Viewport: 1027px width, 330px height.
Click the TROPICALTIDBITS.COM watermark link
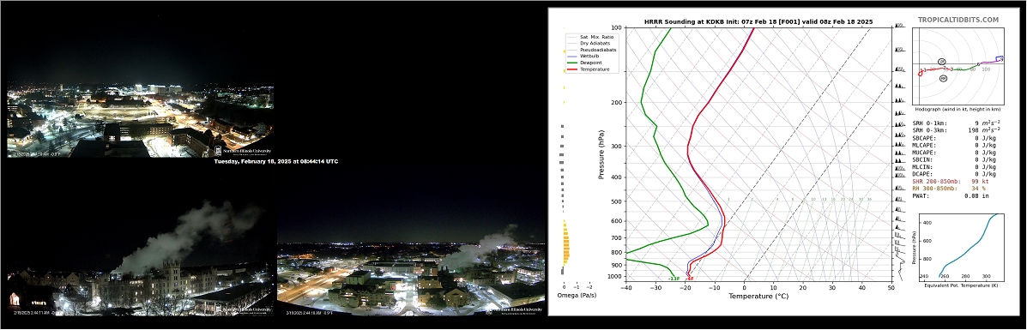click(x=958, y=21)
